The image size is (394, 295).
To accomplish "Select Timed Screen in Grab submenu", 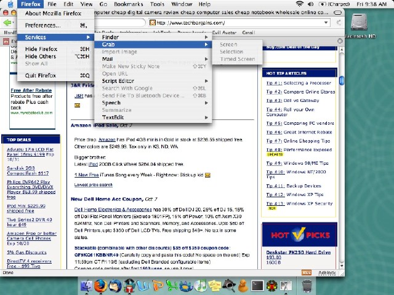I will (237, 59).
